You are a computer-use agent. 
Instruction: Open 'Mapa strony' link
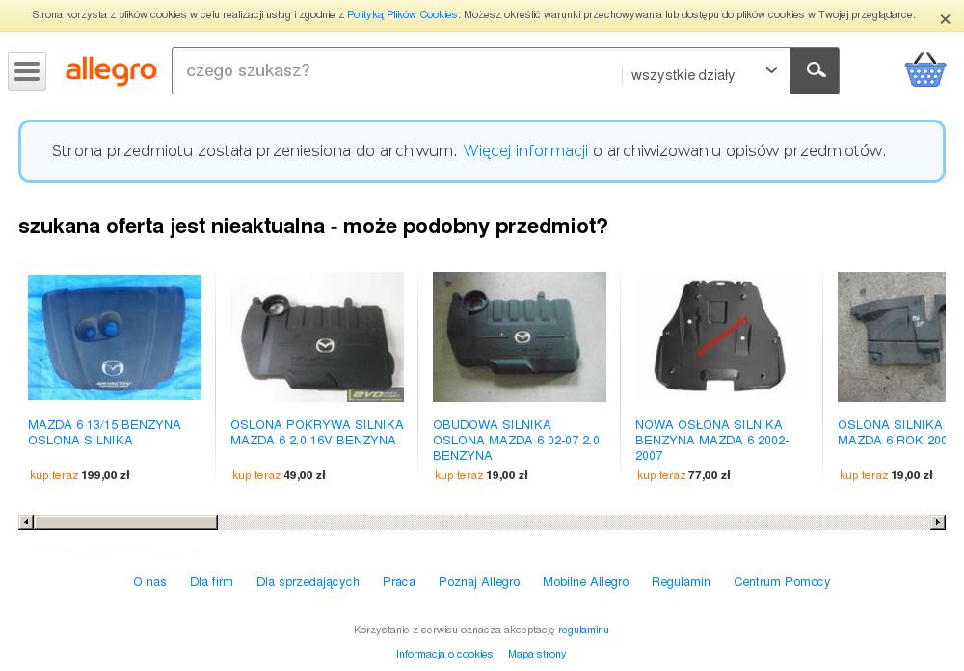click(537, 654)
